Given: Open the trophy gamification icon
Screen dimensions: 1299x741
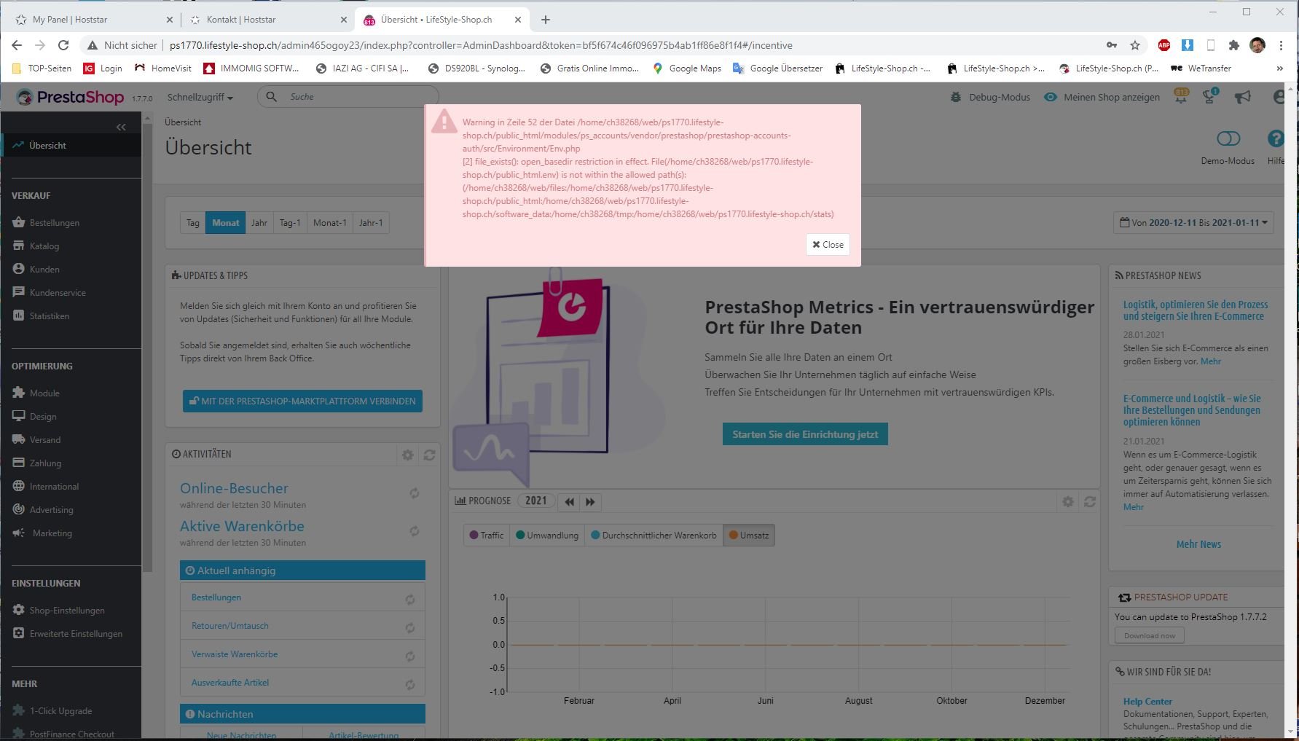Looking at the screenshot, I should (1210, 96).
